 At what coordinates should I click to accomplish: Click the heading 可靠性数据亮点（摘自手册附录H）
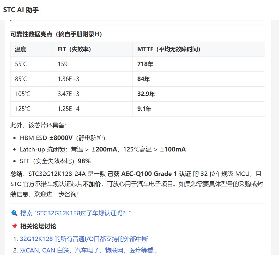click(56, 34)
